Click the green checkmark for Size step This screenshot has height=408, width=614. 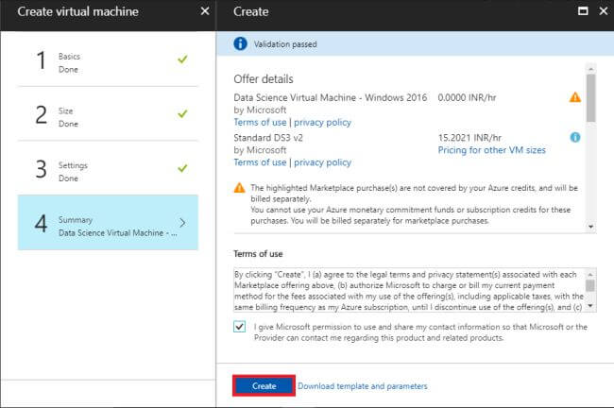(182, 114)
